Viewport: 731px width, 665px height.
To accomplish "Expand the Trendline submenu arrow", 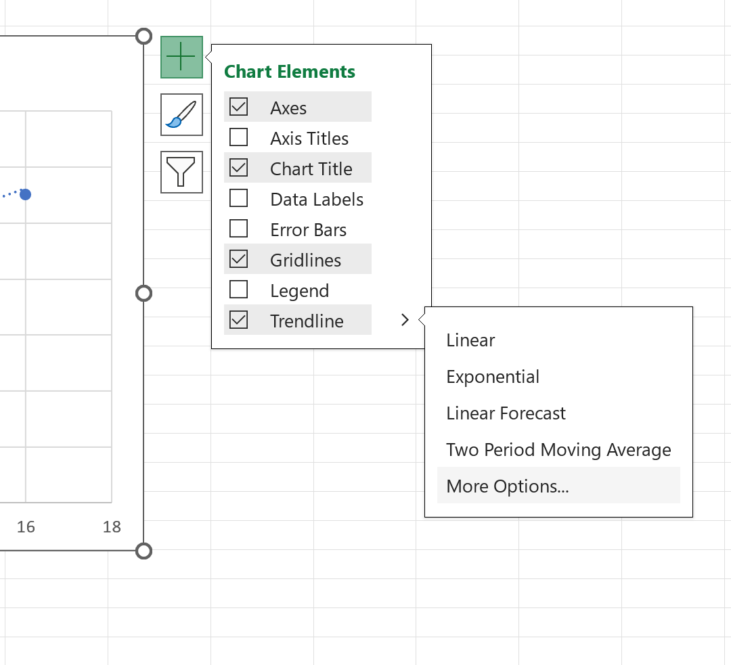I will click(x=405, y=320).
